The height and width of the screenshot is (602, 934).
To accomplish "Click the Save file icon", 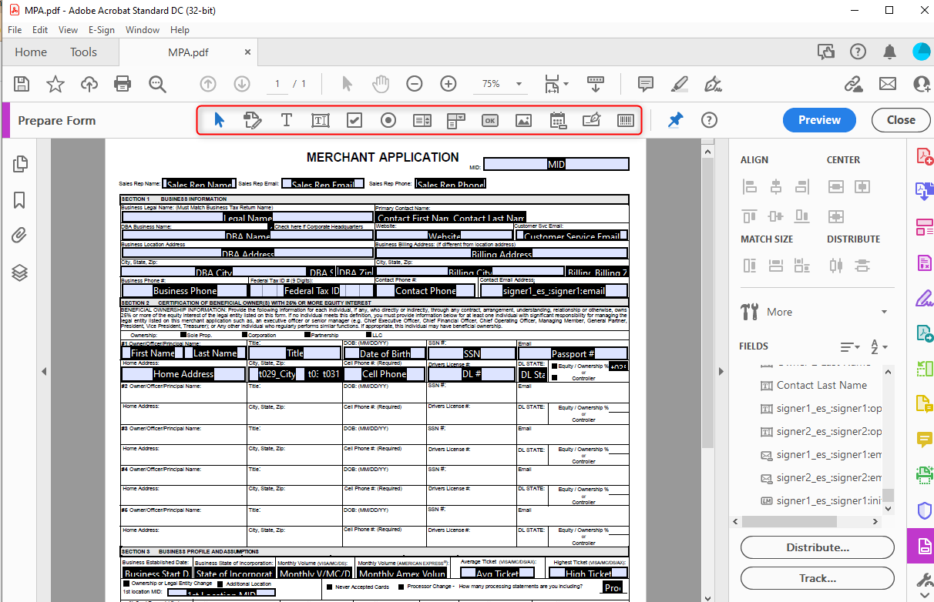I will (x=22, y=84).
